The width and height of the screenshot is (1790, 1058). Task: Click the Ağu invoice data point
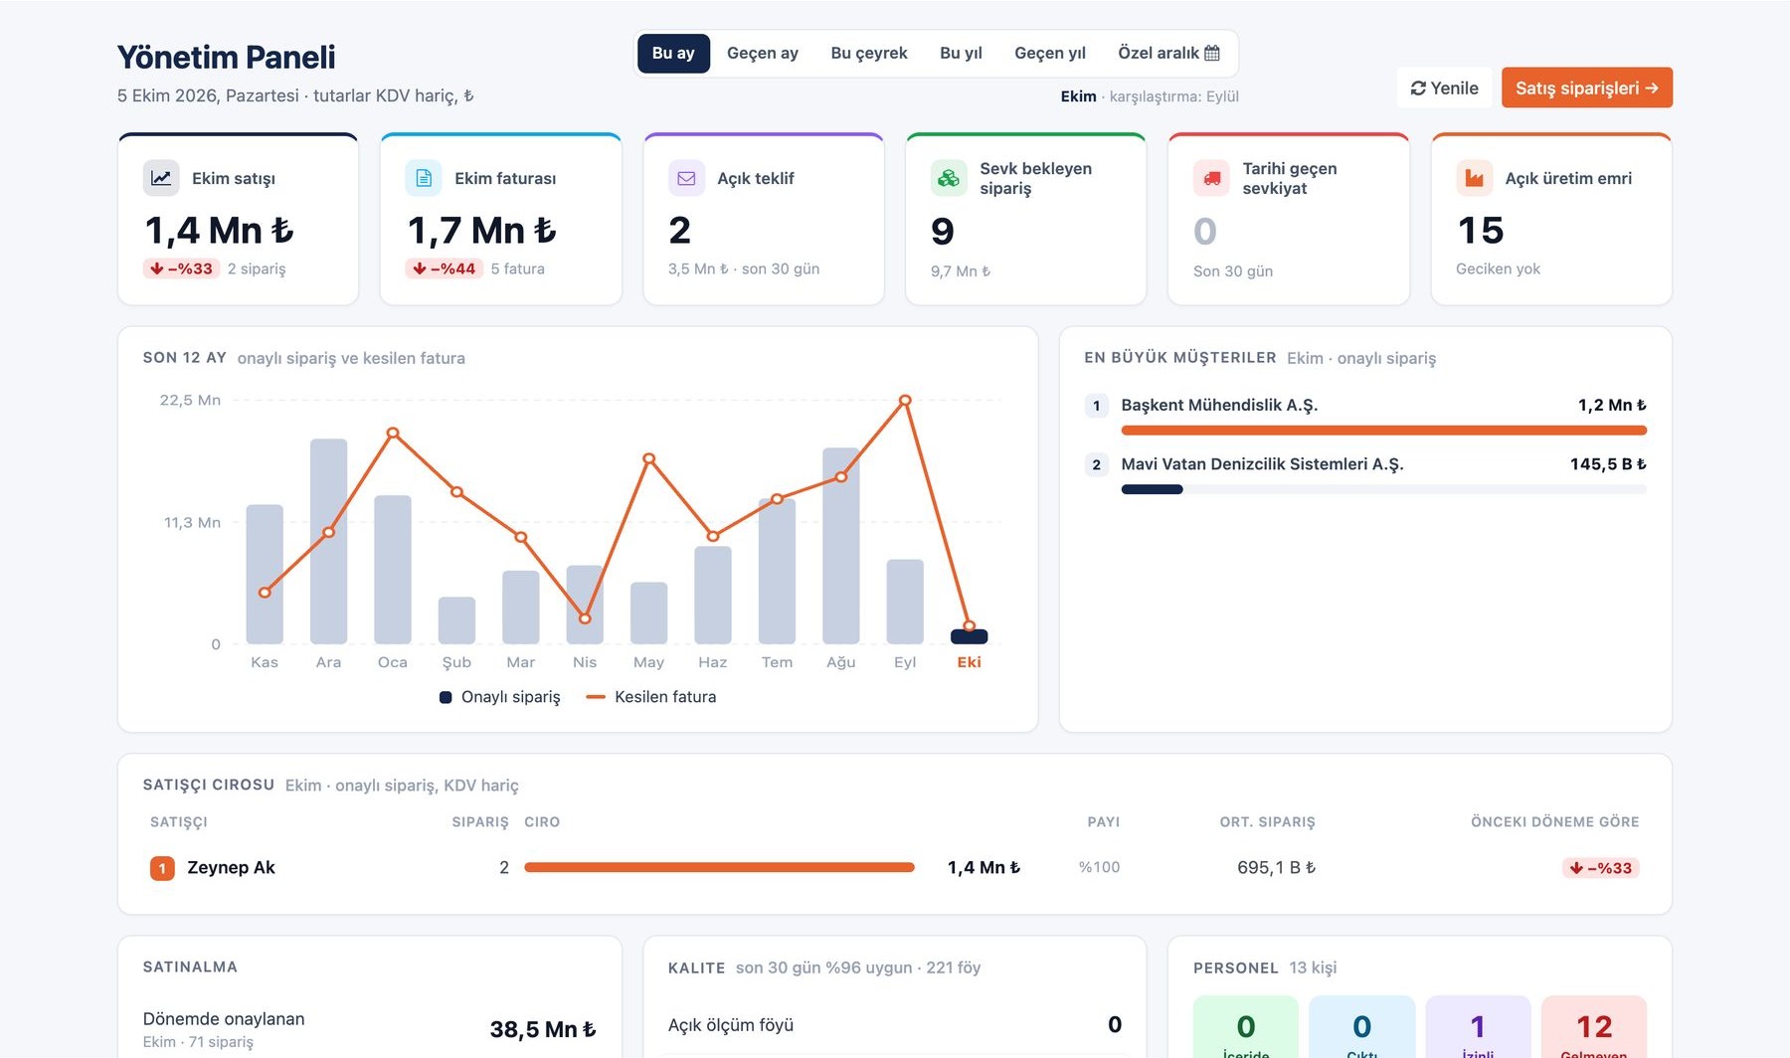point(841,477)
